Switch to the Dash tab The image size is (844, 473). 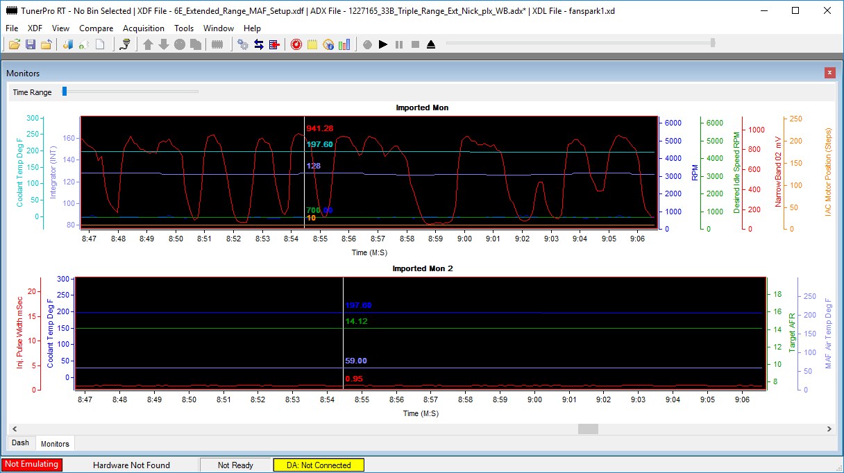click(20, 443)
